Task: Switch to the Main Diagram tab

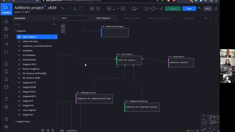Action: [x=103, y=18]
